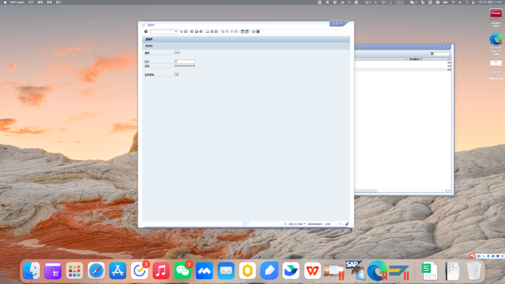Click the Generate Shortcut toolbar icon
The image size is (505, 284).
[247, 32]
